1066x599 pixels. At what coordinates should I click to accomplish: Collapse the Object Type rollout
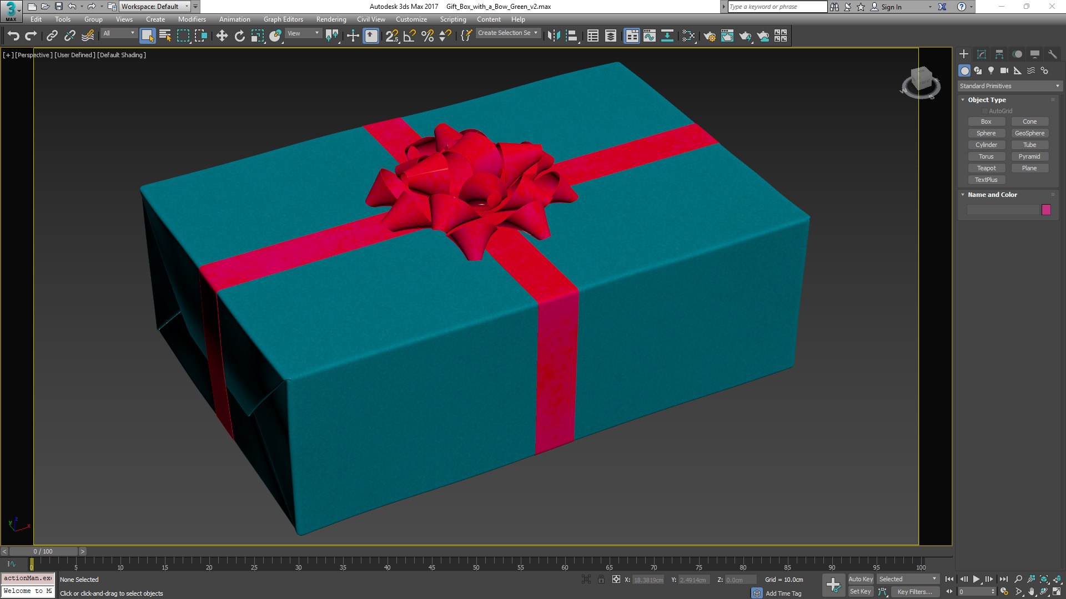coord(963,100)
